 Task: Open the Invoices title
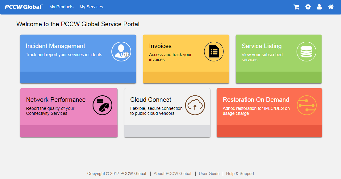(x=160, y=46)
